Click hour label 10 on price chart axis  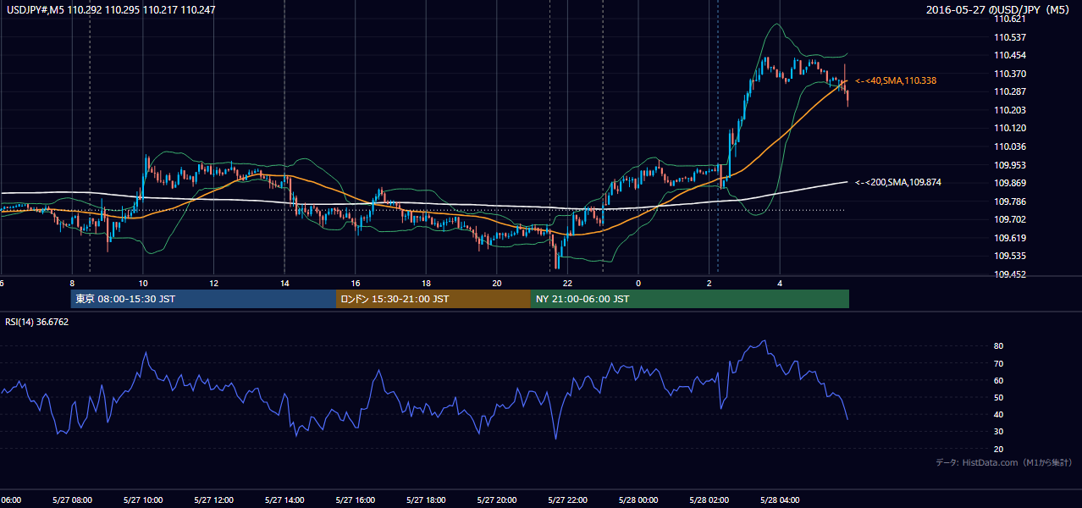(143, 283)
